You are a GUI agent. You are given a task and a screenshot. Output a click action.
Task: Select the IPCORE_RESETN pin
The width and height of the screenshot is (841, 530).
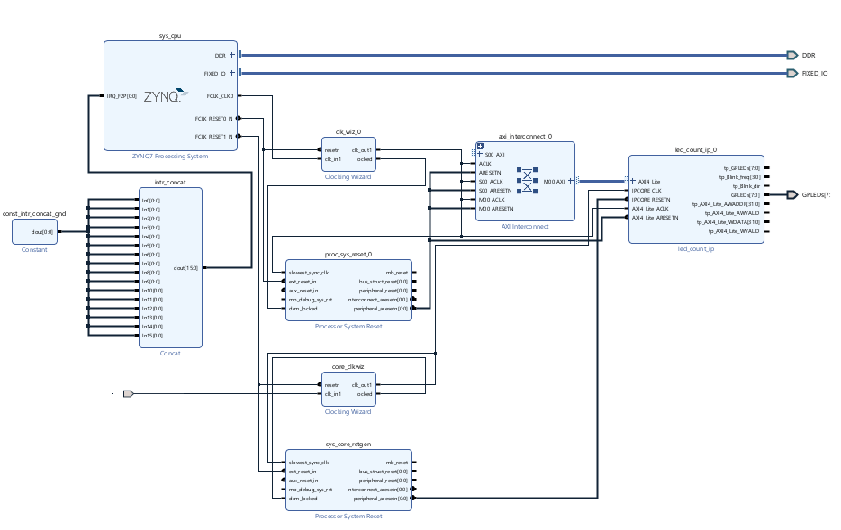(651, 200)
